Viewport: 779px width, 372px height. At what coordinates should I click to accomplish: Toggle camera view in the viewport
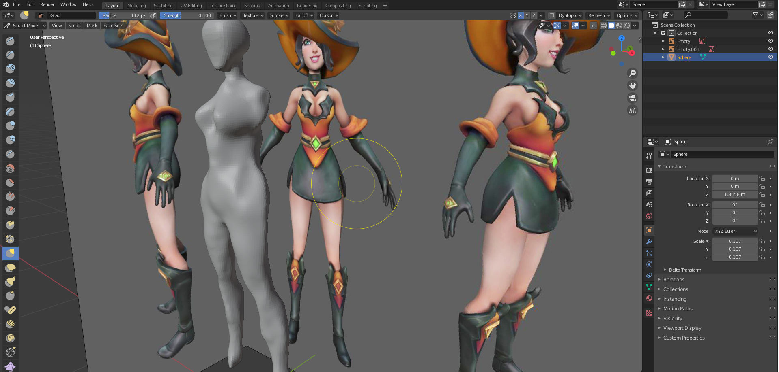pos(632,98)
